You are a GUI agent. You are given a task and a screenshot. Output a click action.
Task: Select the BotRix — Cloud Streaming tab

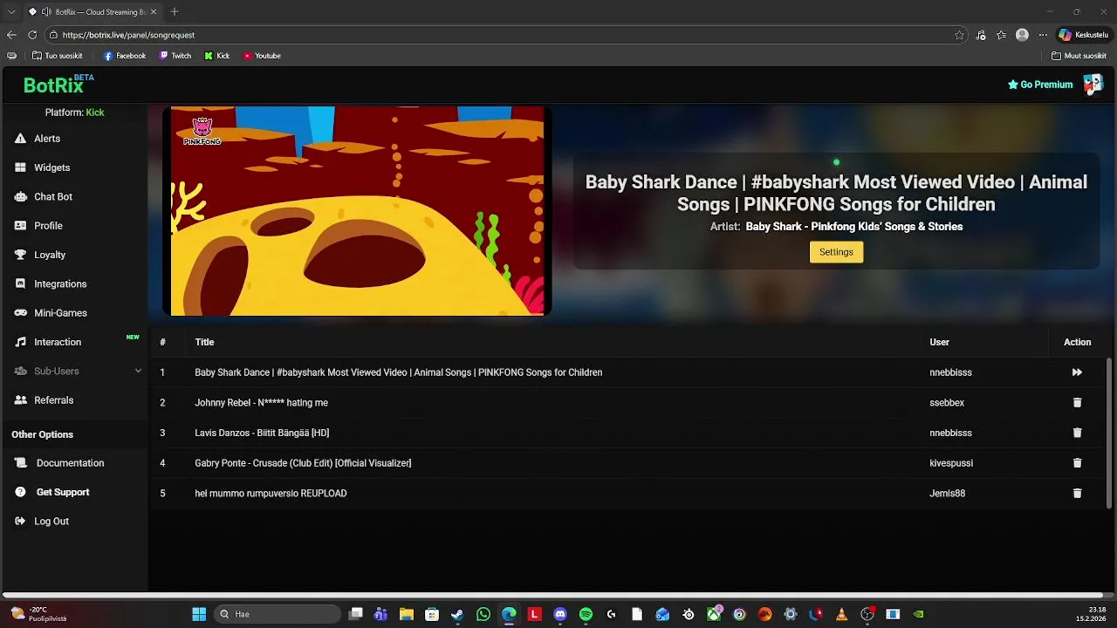pos(92,12)
